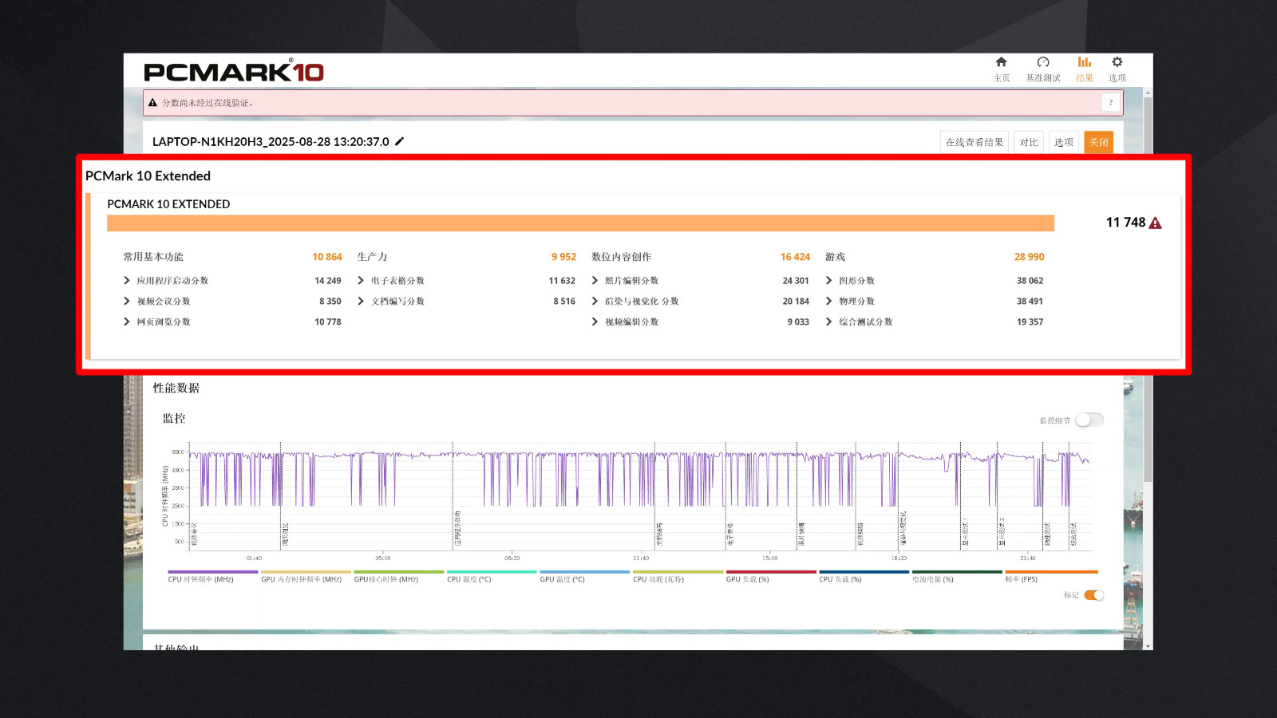Screen dimensions: 1277x718
Task: Click the orange 关闭 button
Action: point(1098,142)
